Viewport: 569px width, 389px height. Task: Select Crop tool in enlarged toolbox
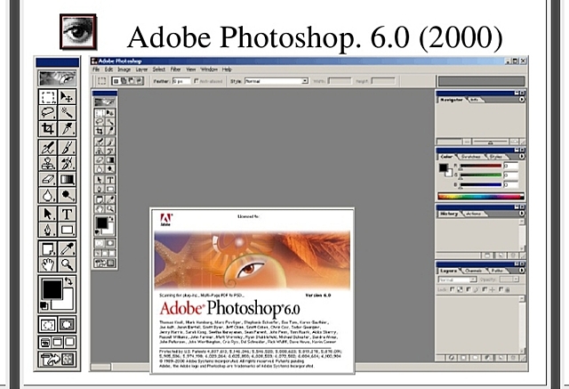point(48,128)
